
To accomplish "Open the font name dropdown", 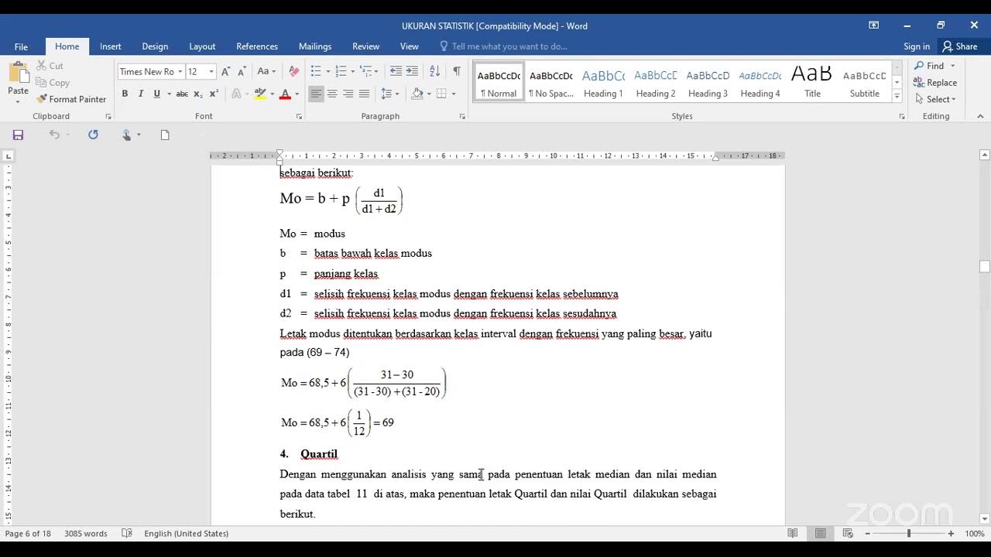I will [180, 72].
